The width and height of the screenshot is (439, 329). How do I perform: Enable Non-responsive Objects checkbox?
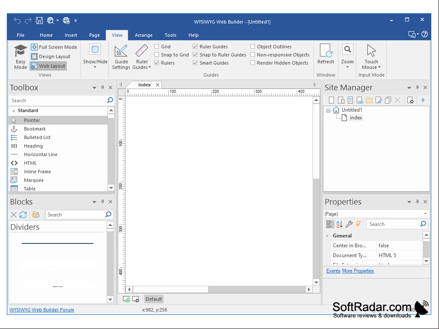[253, 55]
